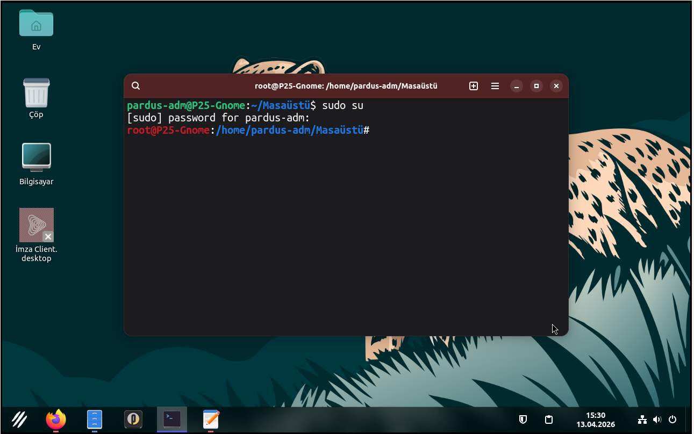The width and height of the screenshot is (694, 434).
Task: Open the volume tray icon
Action: (657, 419)
